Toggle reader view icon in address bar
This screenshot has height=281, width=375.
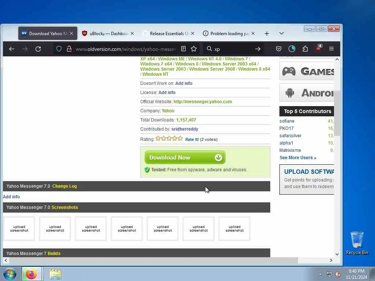(x=183, y=49)
